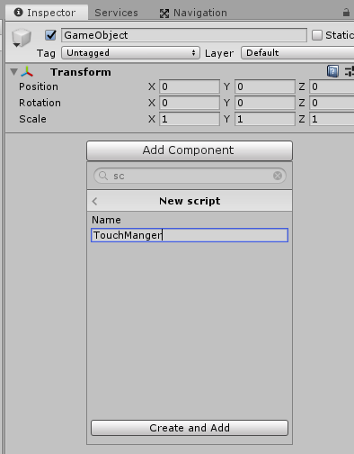
Task: Click the Add Component button
Action: tap(190, 150)
